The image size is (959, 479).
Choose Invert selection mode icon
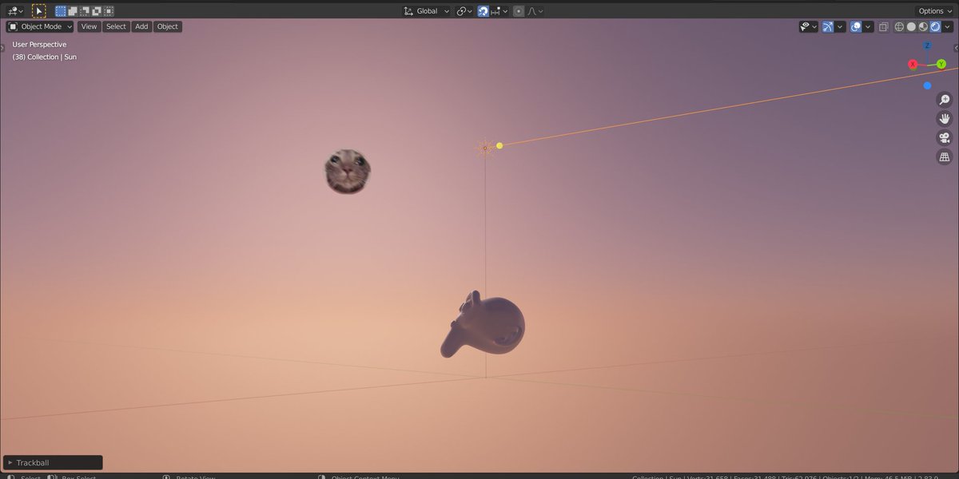(x=97, y=11)
